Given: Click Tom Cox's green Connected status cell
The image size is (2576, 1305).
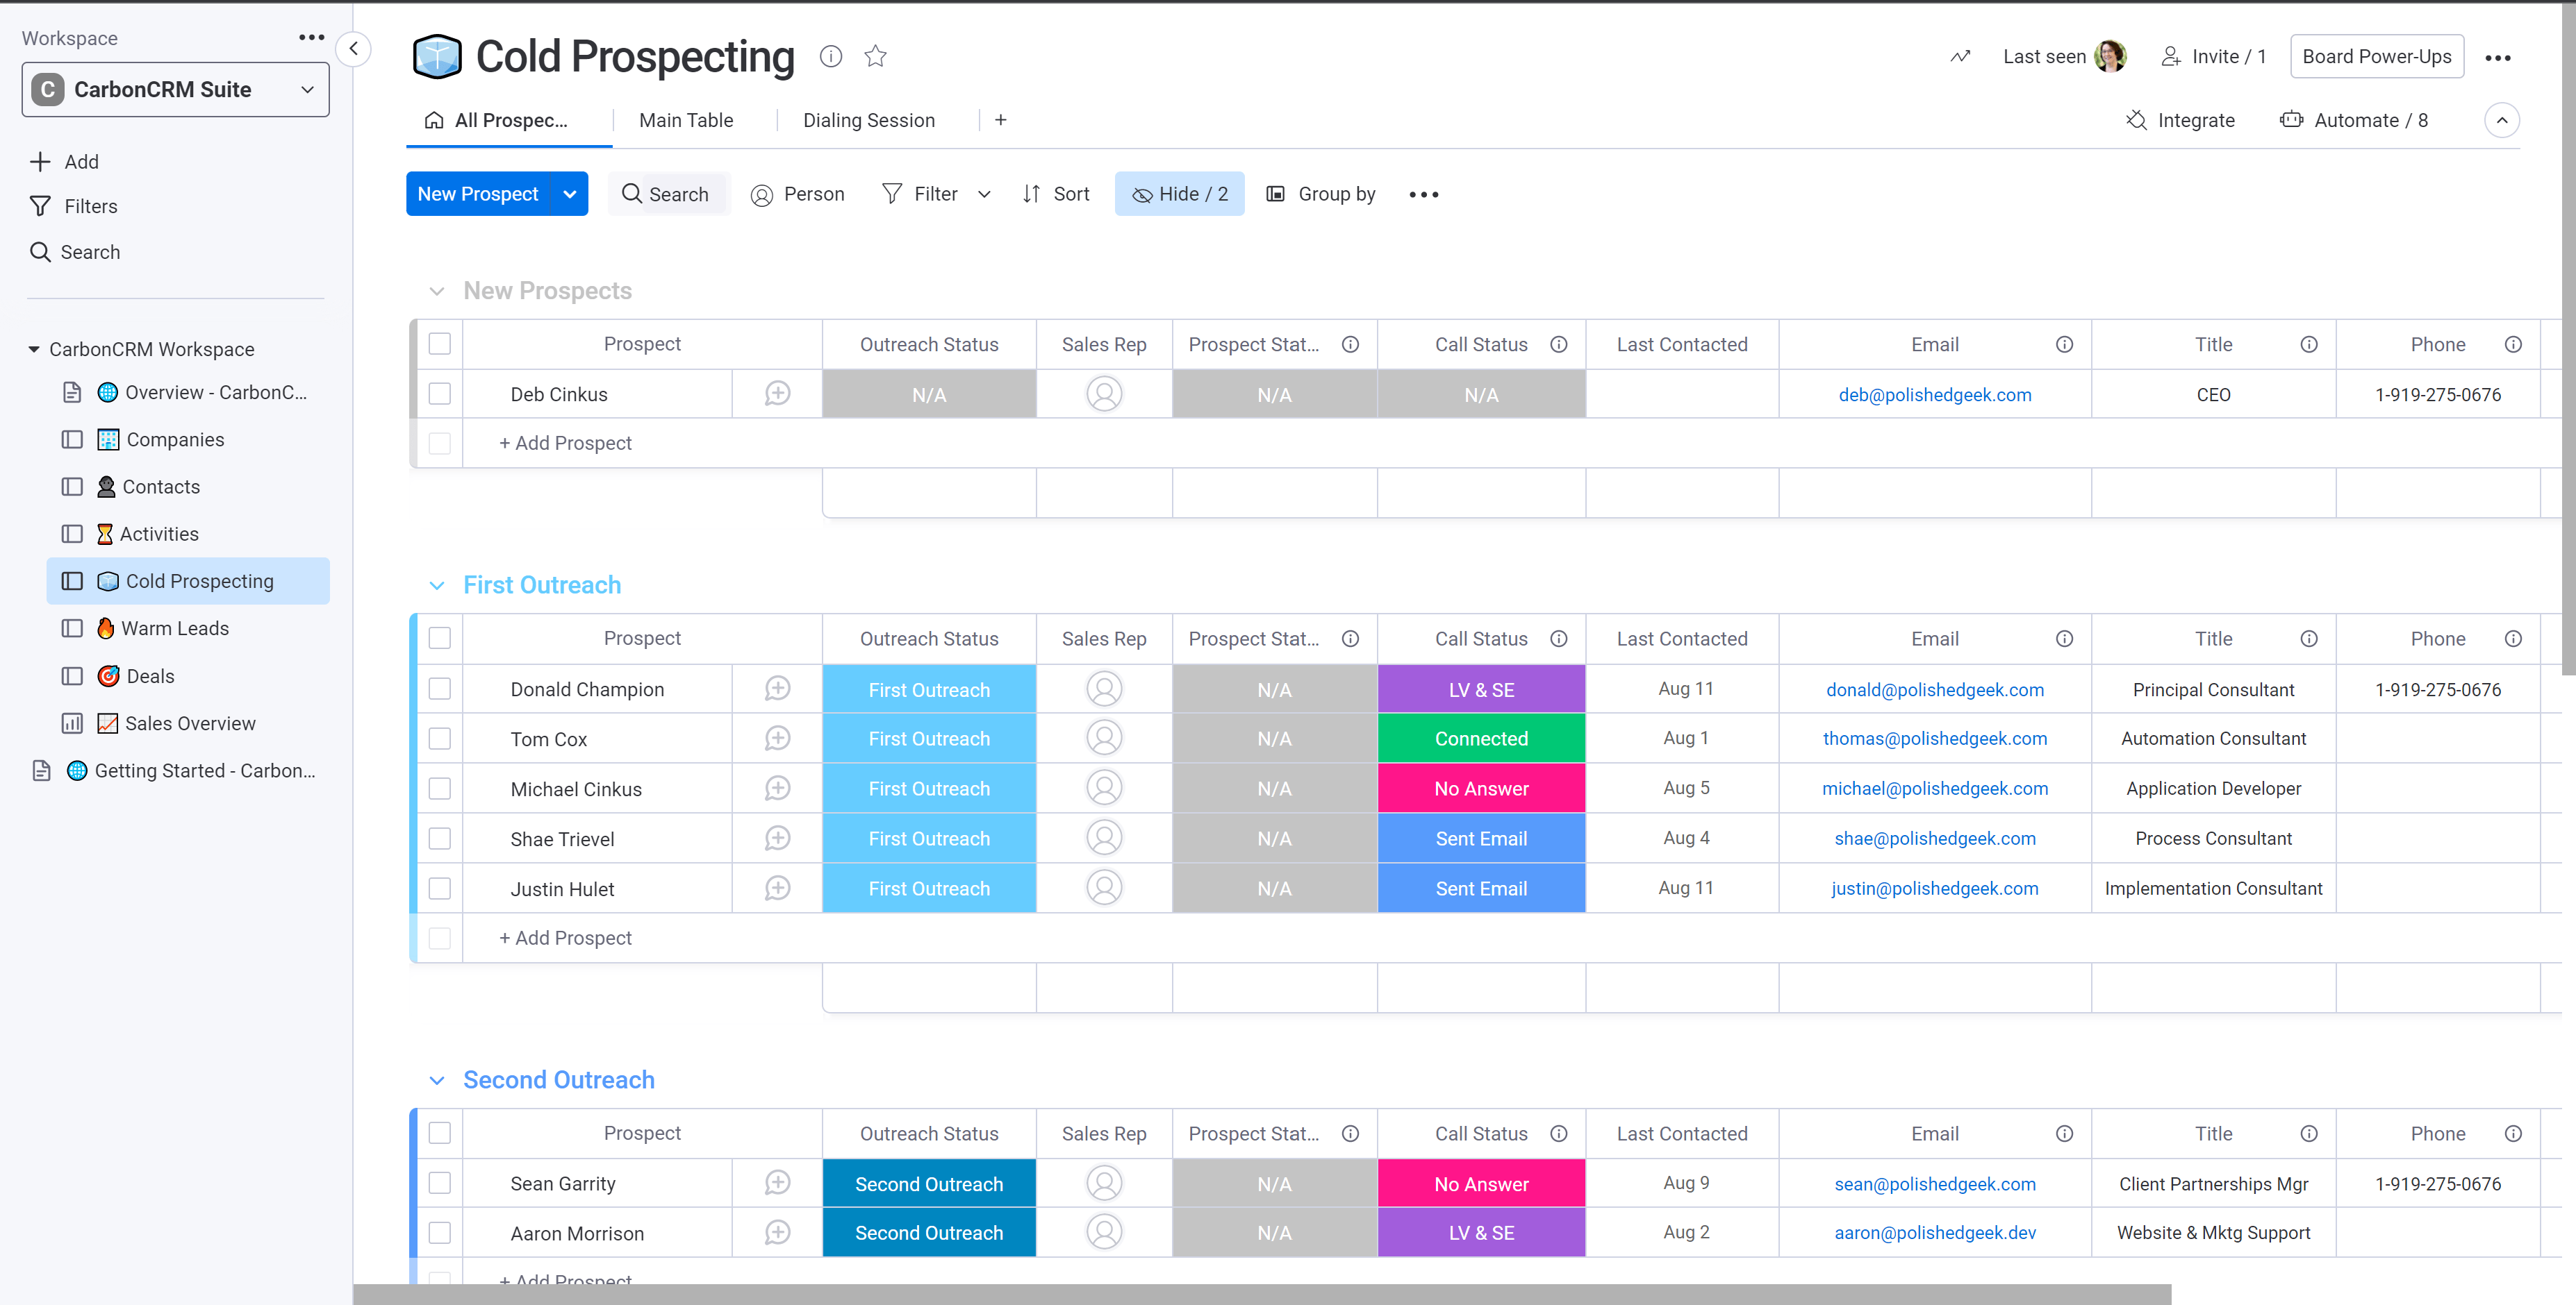Looking at the screenshot, I should (x=1481, y=739).
